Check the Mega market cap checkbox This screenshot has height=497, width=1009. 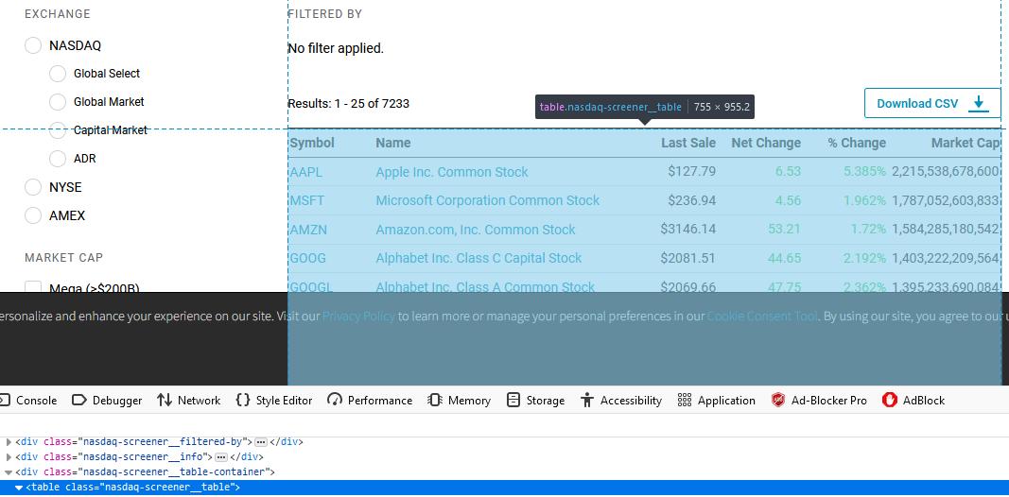(x=33, y=287)
